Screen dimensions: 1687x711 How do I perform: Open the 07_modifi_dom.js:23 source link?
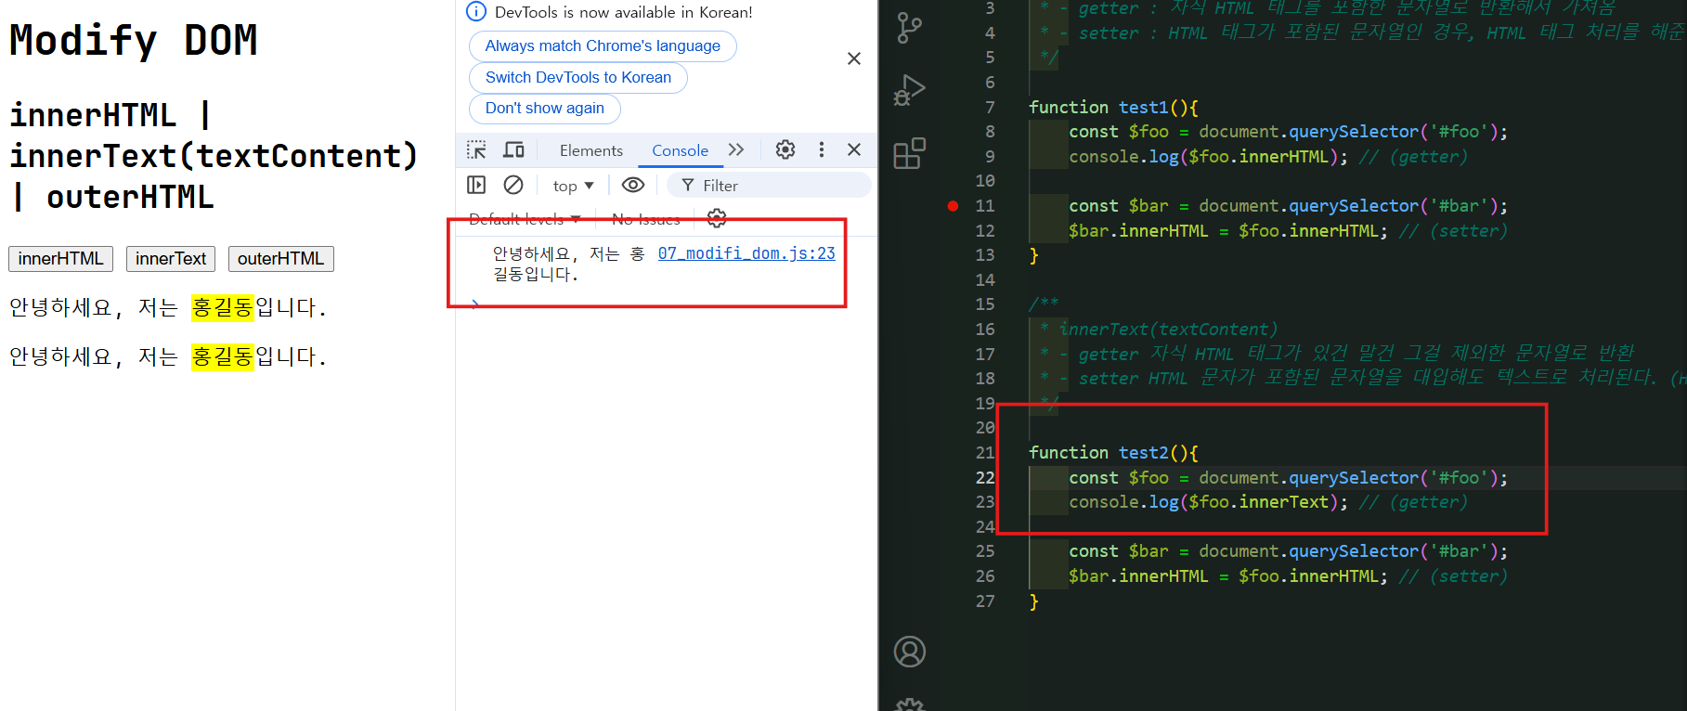746,253
